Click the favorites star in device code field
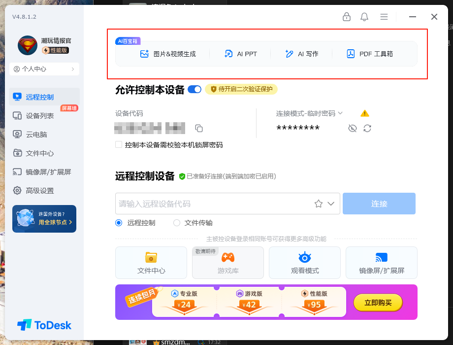This screenshot has width=453, height=345. coord(319,204)
